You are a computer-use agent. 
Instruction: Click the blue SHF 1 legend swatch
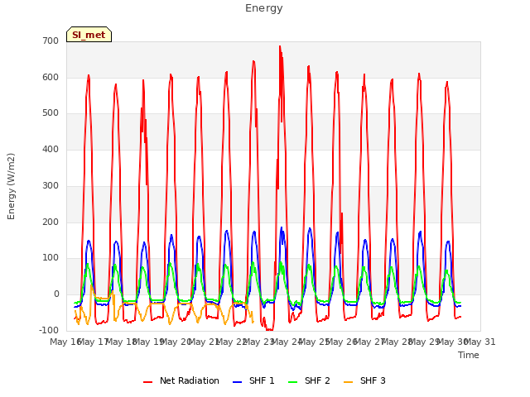coord(238,382)
